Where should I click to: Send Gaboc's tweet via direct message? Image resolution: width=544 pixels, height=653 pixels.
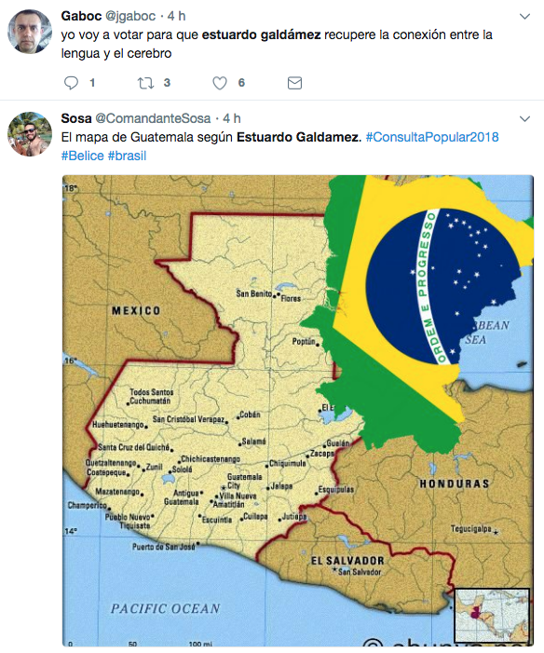294,83
